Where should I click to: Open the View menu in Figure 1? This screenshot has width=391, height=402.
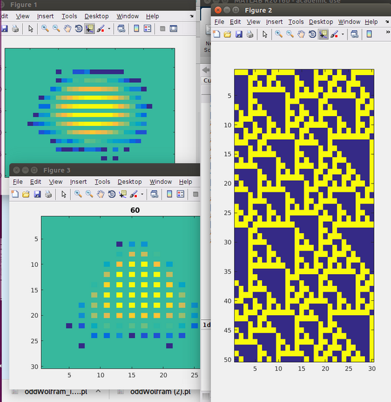coord(23,16)
